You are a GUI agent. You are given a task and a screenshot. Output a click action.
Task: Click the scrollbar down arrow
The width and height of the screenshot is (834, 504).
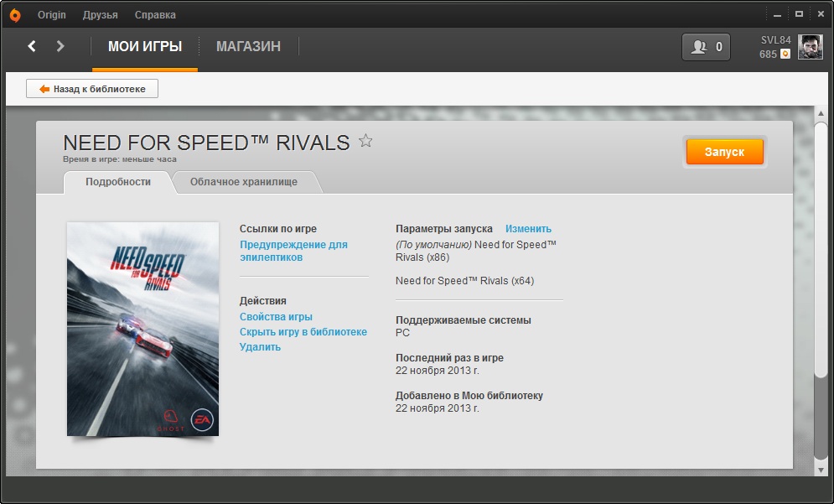click(821, 470)
